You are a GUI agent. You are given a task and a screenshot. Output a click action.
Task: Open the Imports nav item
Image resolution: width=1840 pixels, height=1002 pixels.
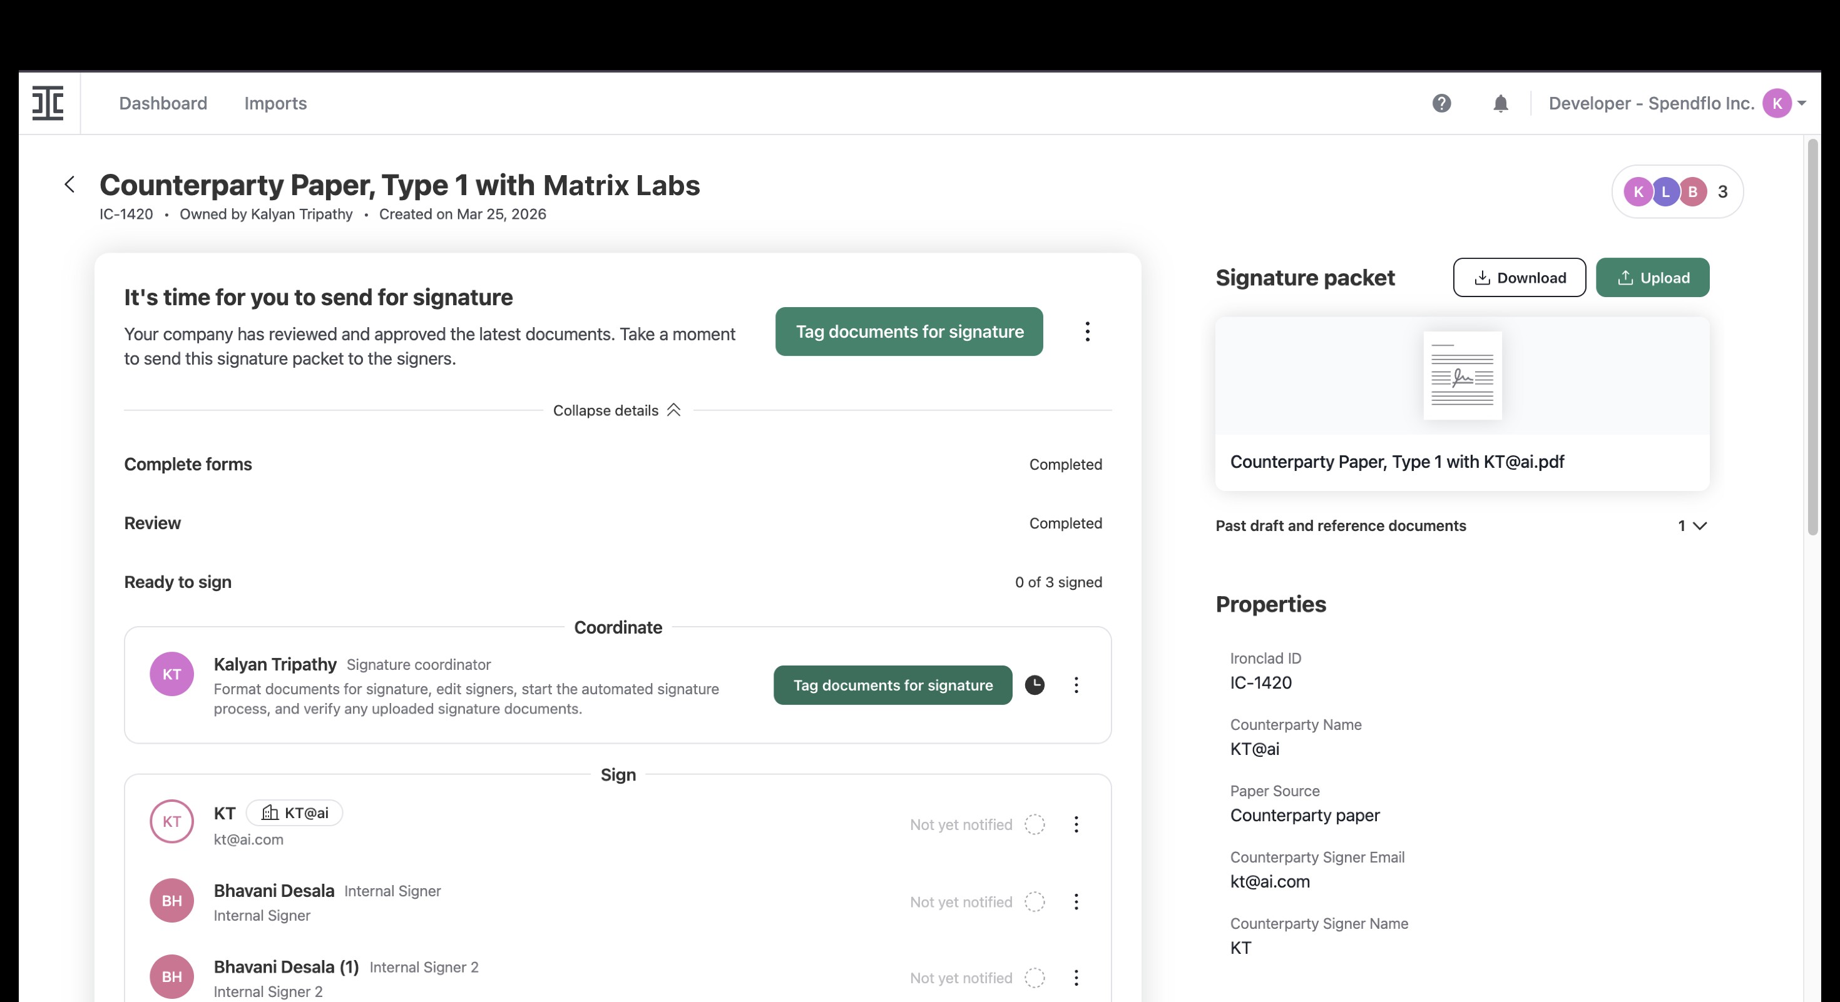(x=276, y=103)
